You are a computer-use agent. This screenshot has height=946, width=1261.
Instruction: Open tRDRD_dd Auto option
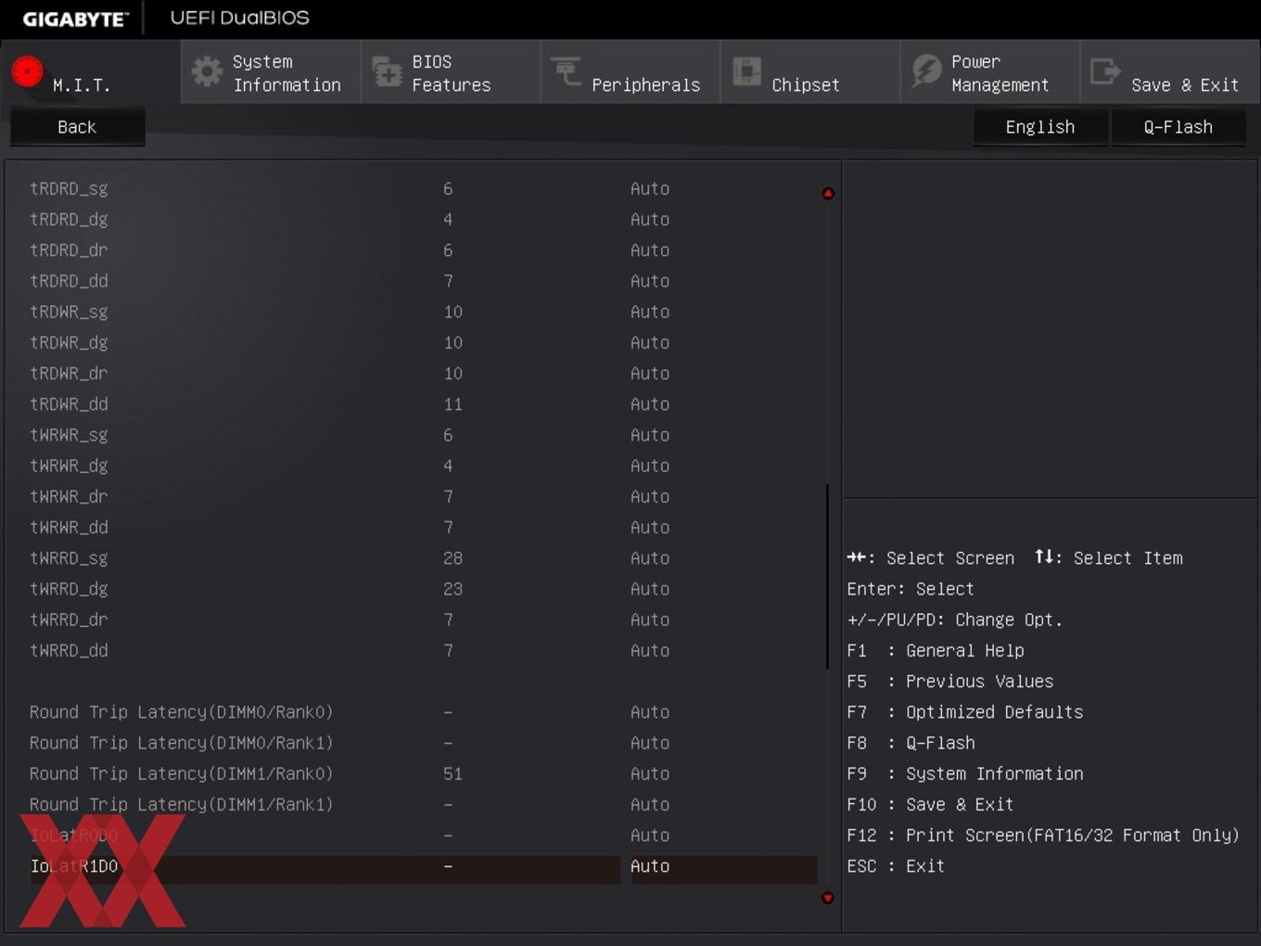(650, 281)
